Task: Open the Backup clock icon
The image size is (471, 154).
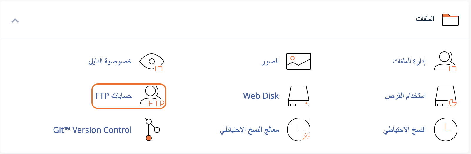Action: point(446,130)
